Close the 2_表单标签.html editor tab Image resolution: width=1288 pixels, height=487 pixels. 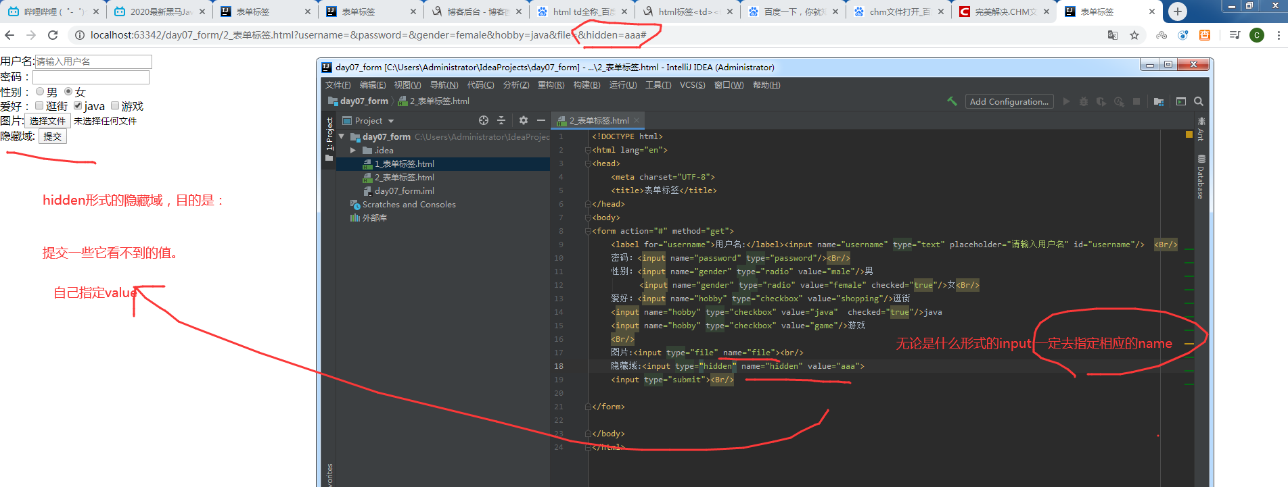click(637, 120)
